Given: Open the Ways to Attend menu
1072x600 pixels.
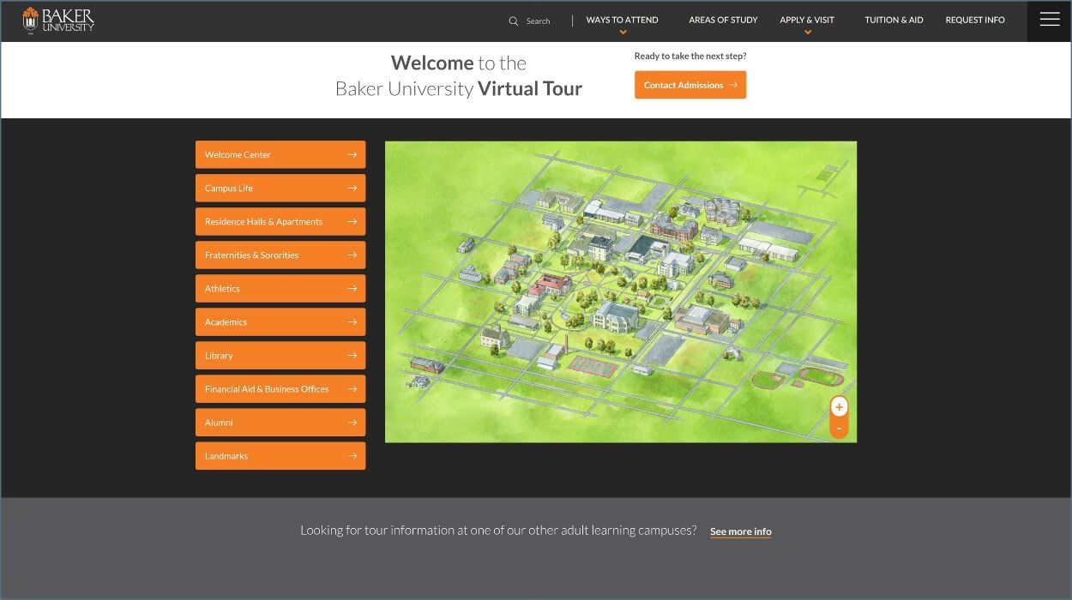Looking at the screenshot, I should point(622,20).
